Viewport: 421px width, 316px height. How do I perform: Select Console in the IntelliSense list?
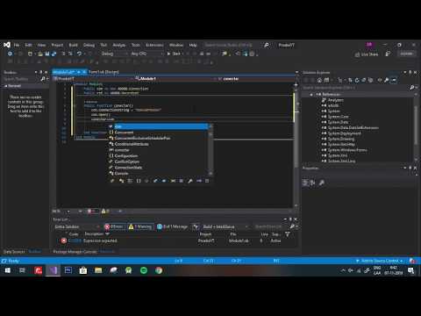121,173
